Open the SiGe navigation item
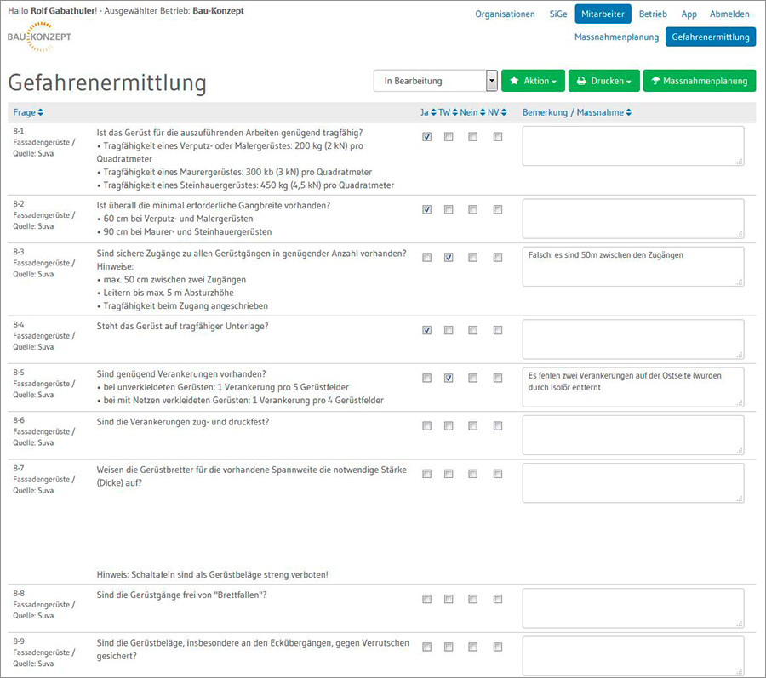This screenshot has width=766, height=678. click(558, 14)
